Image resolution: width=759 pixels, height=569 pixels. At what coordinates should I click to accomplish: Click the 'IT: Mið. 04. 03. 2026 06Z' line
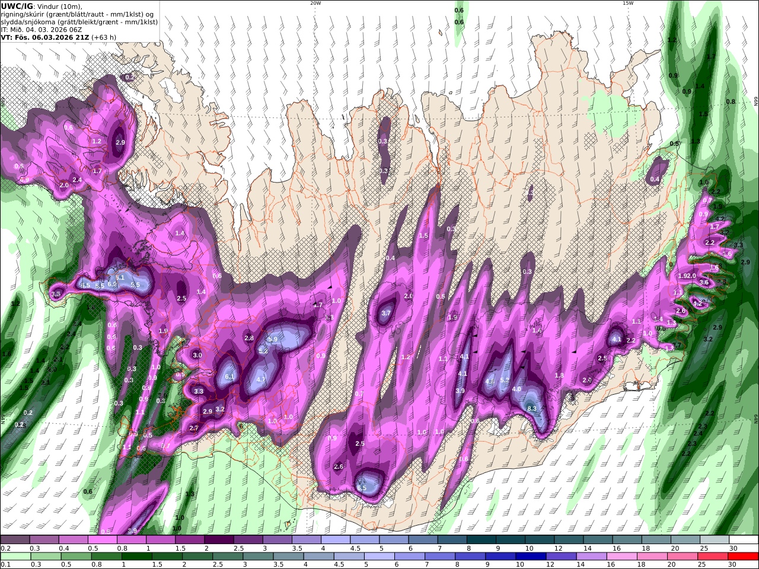41,29
